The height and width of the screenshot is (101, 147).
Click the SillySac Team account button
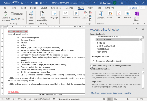pyautogui.click(x=108, y=3)
